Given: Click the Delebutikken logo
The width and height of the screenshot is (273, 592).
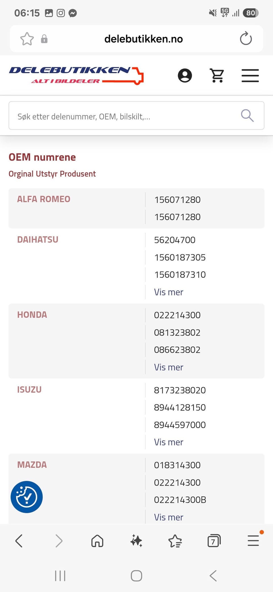Looking at the screenshot, I should [x=76, y=76].
